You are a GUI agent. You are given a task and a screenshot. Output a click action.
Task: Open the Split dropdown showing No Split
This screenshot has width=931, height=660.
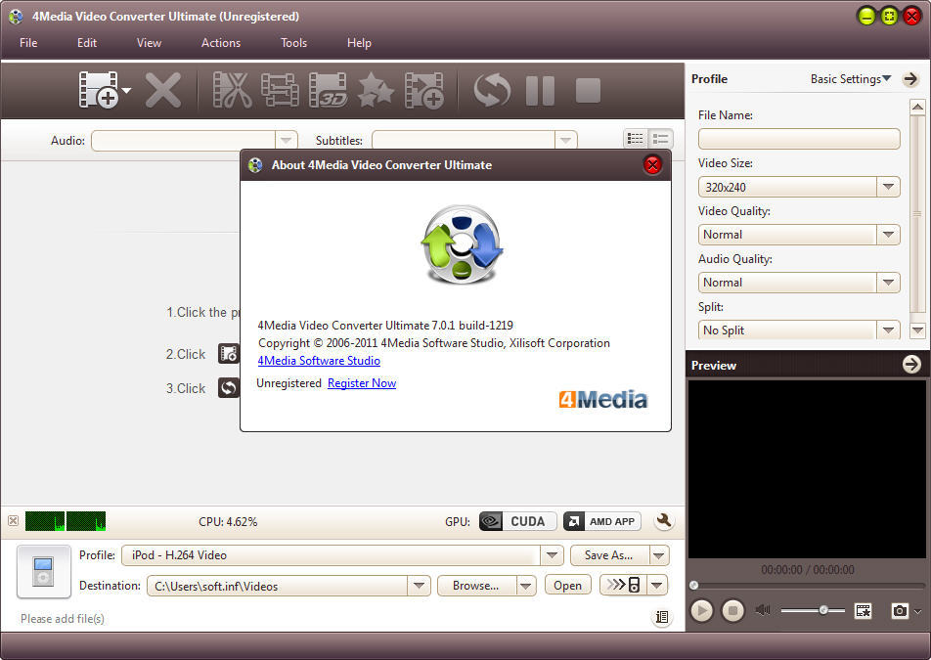pyautogui.click(x=888, y=330)
